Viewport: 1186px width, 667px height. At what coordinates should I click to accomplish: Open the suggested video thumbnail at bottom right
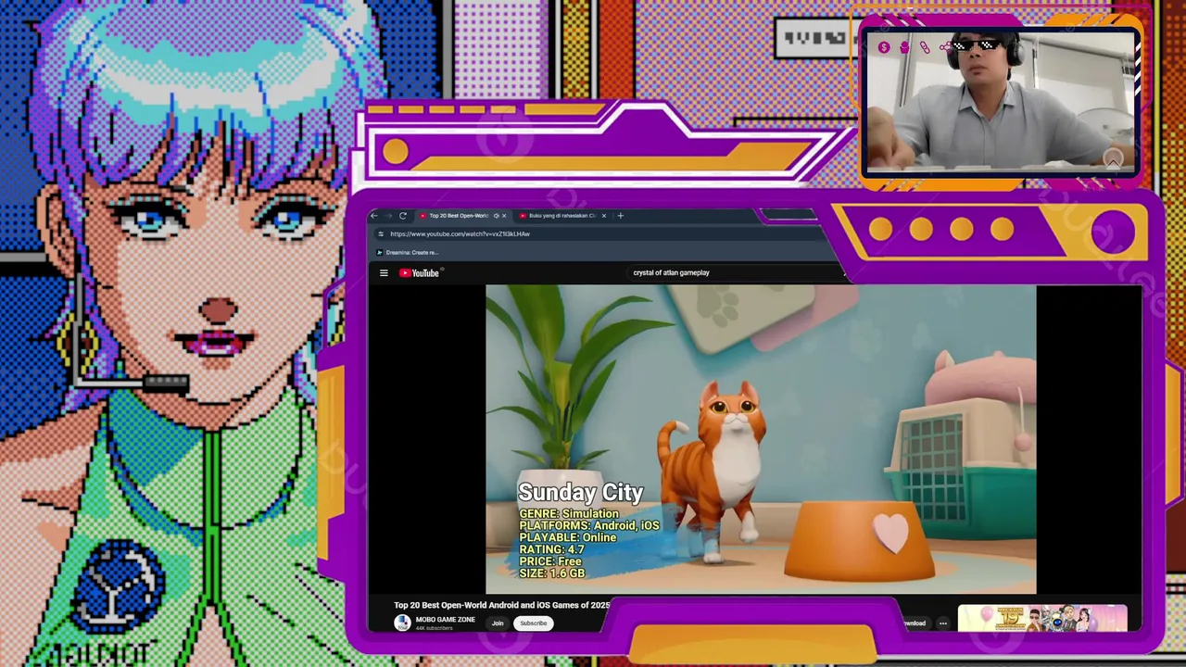pyautogui.click(x=1042, y=618)
